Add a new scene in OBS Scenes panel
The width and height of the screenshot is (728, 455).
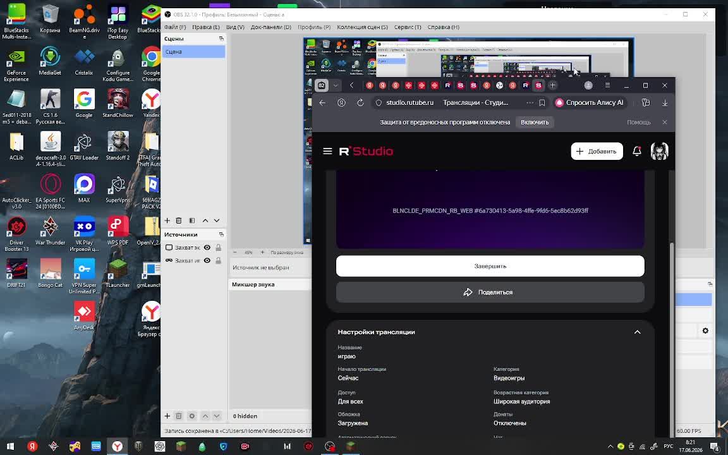pos(167,221)
